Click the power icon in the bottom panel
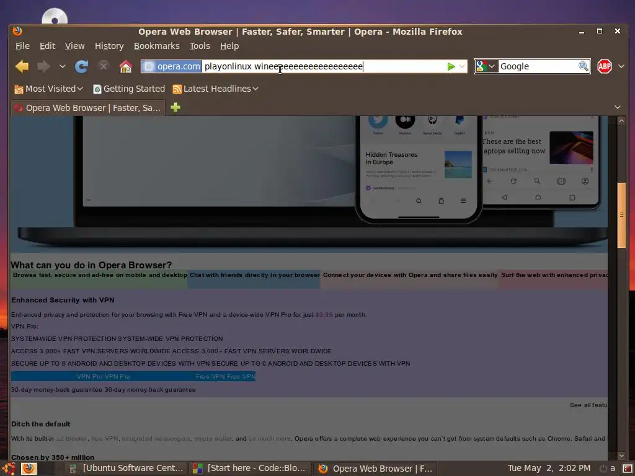Screen dimensions: 635x476 (603, 469)
